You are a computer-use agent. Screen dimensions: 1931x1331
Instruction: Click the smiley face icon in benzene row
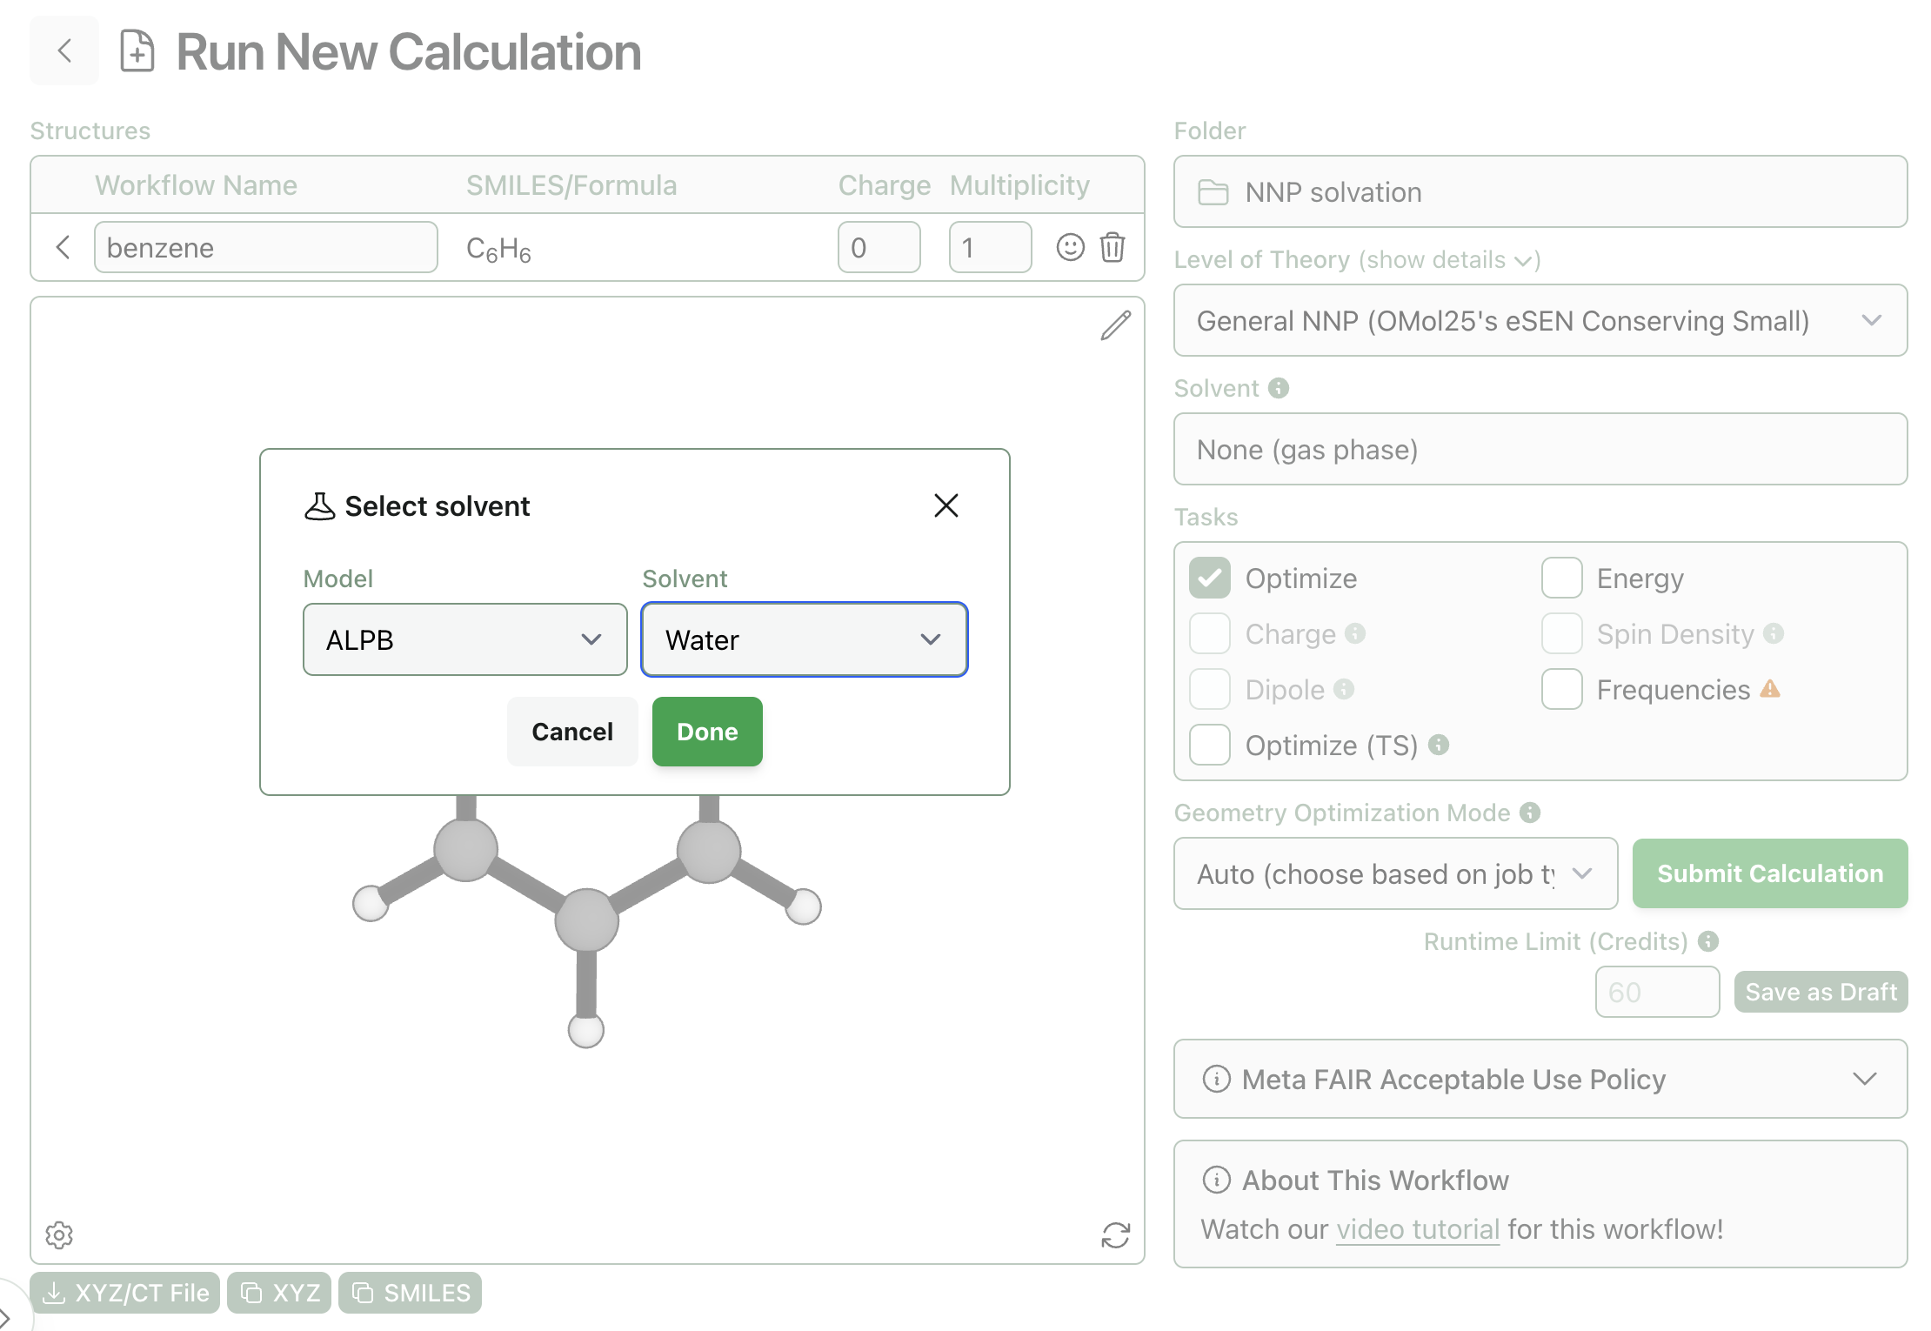click(1070, 247)
